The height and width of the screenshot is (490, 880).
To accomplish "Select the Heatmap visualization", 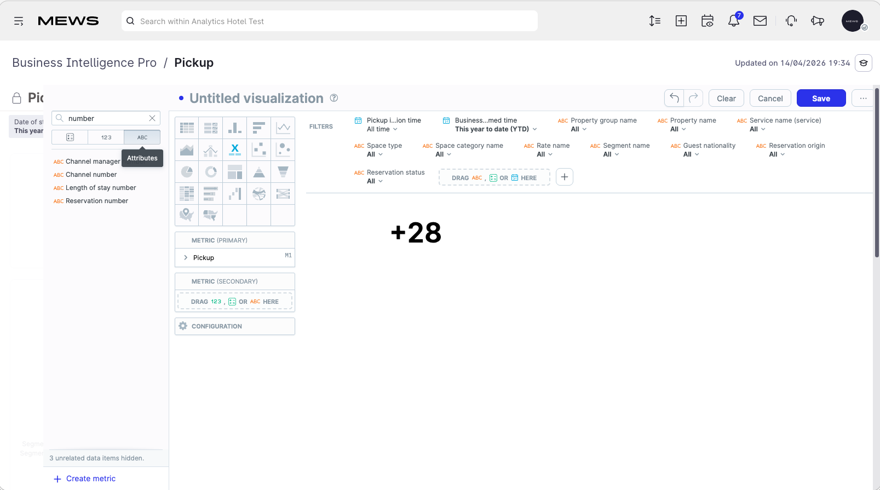I will 187,194.
